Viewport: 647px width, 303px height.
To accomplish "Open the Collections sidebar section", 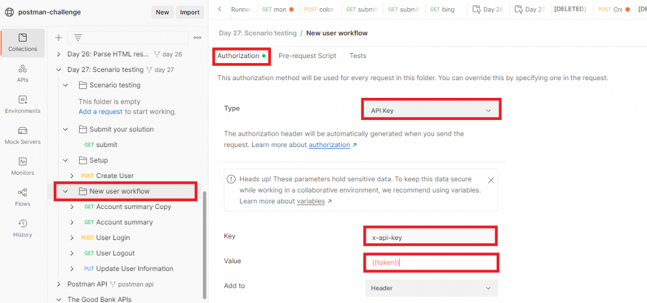I will click(23, 43).
